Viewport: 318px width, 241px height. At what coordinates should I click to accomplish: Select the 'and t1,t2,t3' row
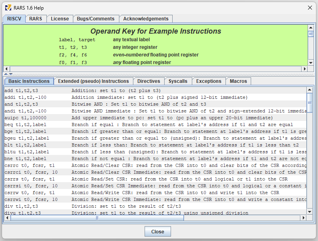(155, 104)
